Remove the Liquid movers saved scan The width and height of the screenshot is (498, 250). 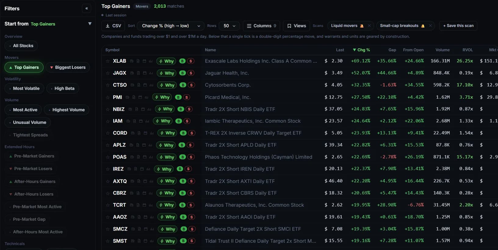(369, 26)
